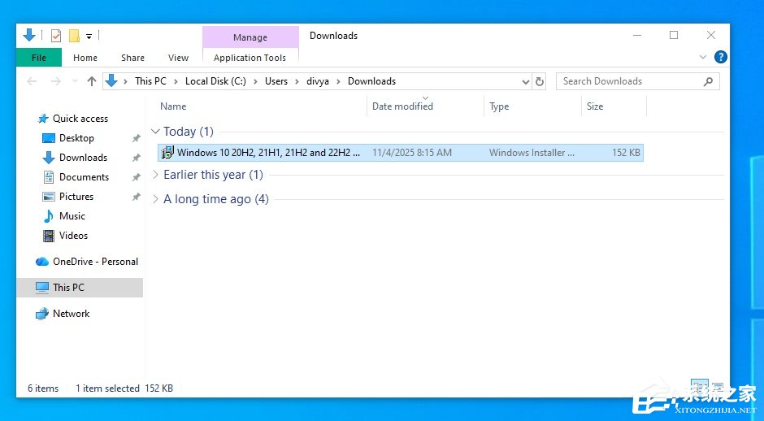Screen dimensions: 764x421
Task: Expand the A long time ago (4) group
Action: click(x=155, y=199)
